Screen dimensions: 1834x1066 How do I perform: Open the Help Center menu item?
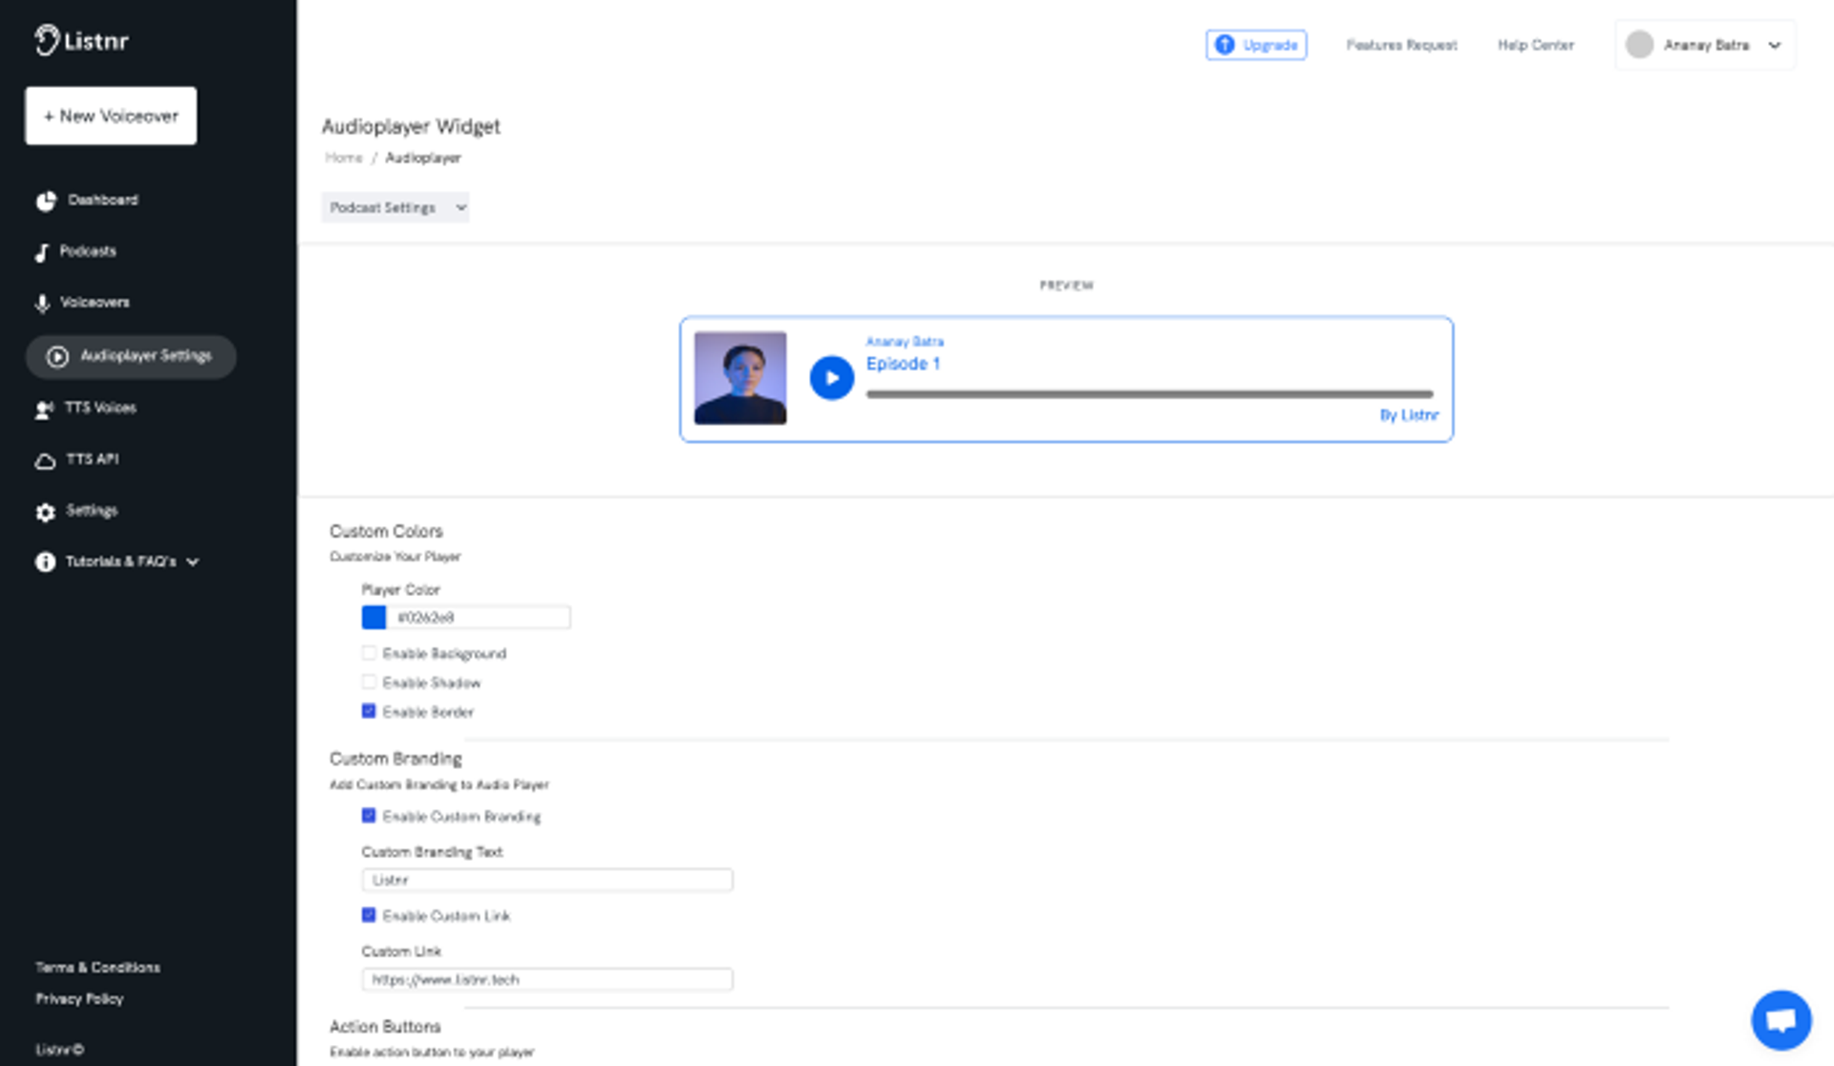click(1535, 45)
